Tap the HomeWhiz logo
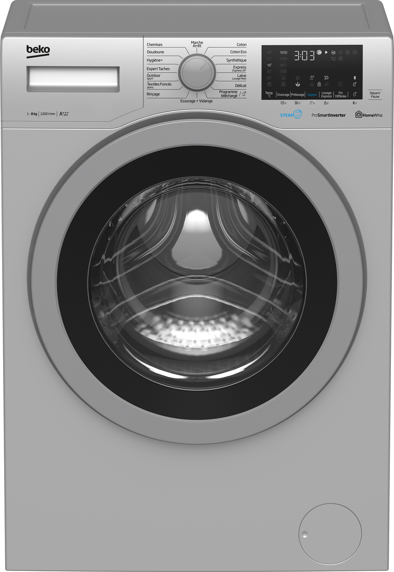The width and height of the screenshot is (394, 572). 369,115
